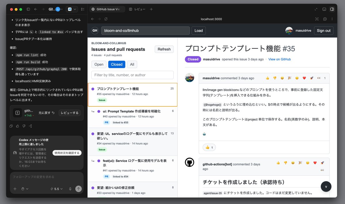Expand the browser pane to fullscreen
Viewport: 345px width, 204px height.
[x=316, y=9]
